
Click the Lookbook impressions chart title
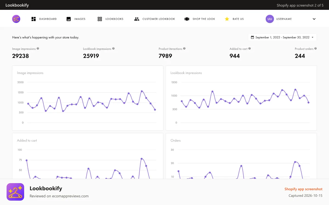click(186, 73)
